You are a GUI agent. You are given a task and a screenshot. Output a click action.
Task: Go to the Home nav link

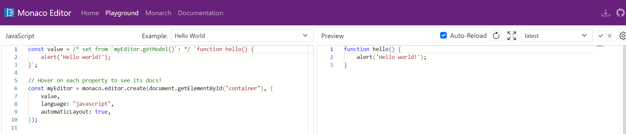click(x=90, y=13)
